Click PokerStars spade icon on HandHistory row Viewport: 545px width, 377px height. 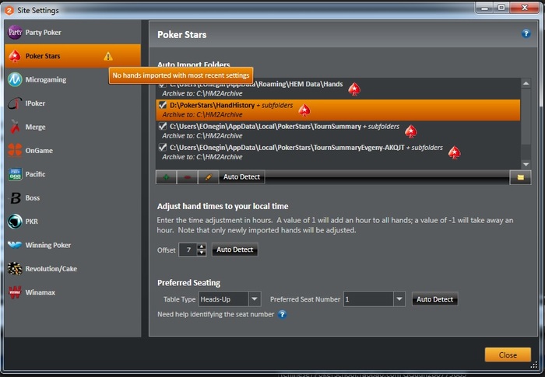pyautogui.click(x=304, y=110)
